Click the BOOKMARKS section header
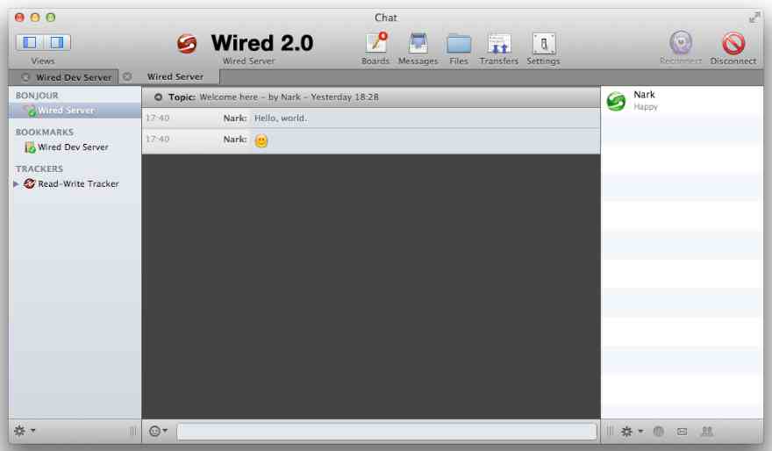772x451 pixels. pyautogui.click(x=45, y=132)
